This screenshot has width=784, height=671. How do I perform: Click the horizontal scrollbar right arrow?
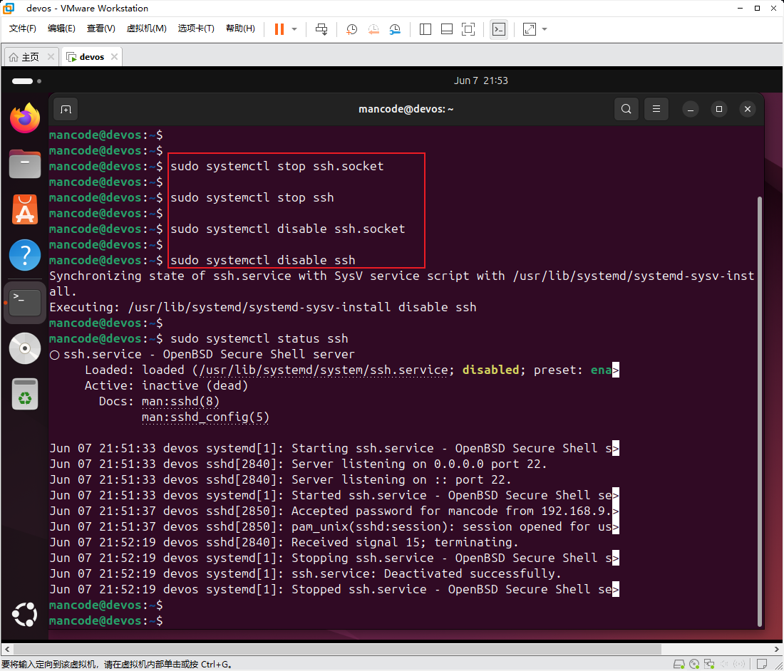[x=778, y=649]
